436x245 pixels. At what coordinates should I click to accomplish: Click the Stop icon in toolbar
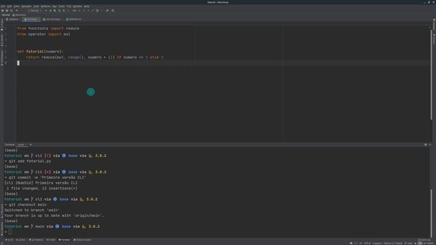(x=68, y=11)
